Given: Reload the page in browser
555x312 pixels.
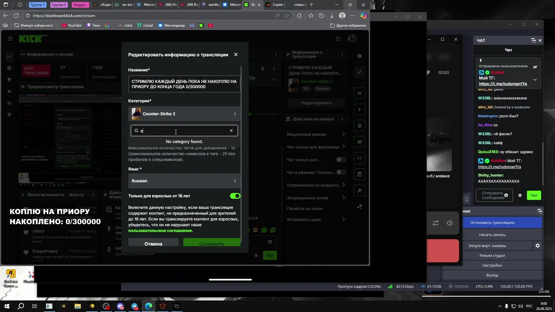Looking at the screenshot, I should pyautogui.click(x=17, y=16).
